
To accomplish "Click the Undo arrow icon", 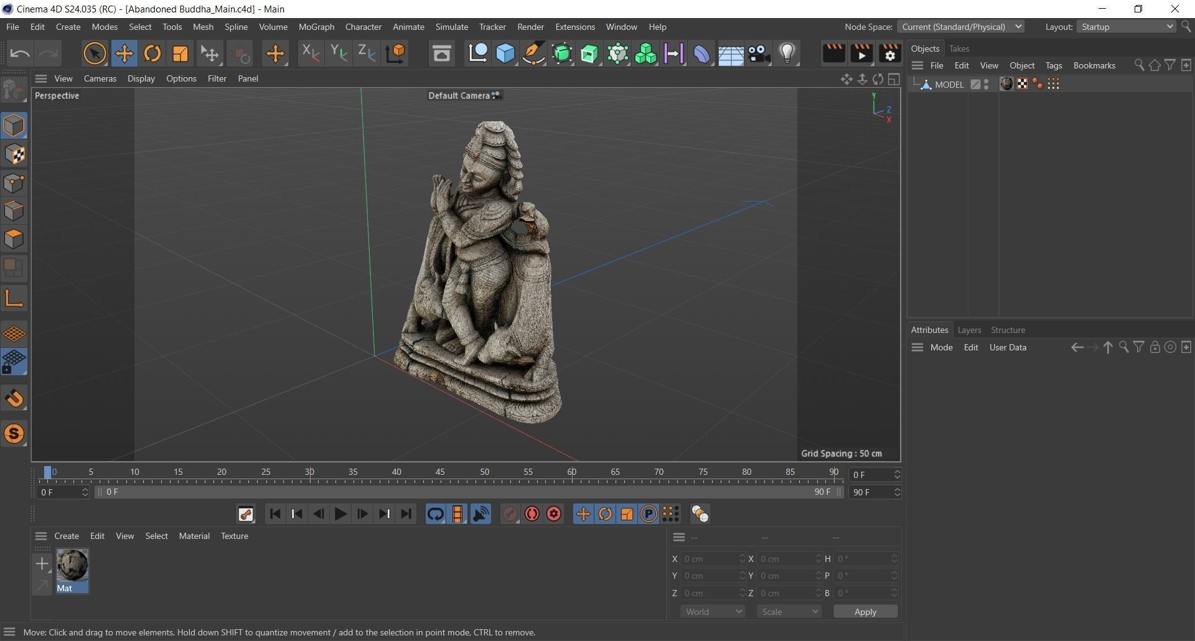I will click(20, 54).
